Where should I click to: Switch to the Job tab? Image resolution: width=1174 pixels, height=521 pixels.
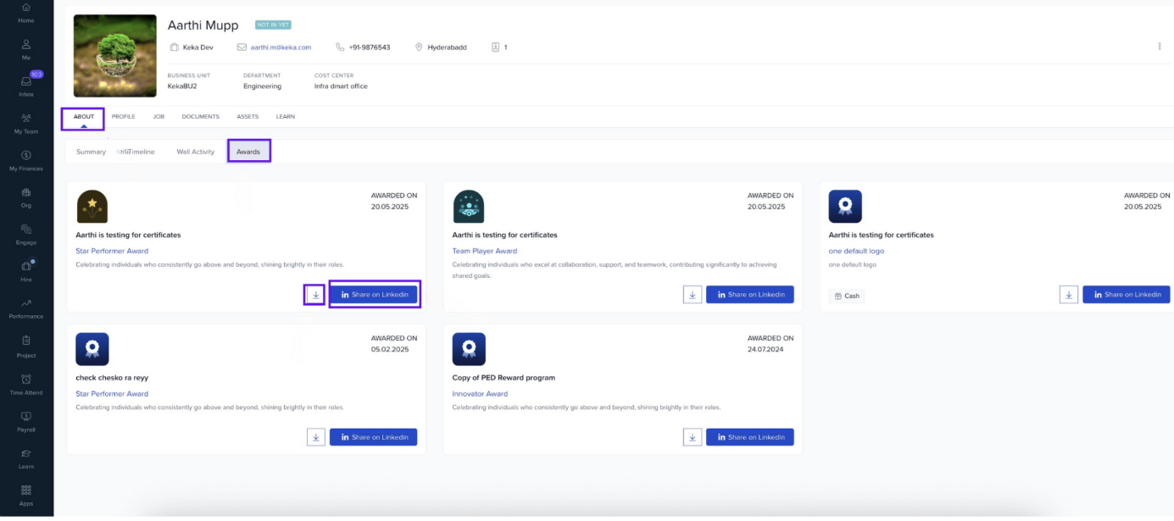(x=159, y=117)
